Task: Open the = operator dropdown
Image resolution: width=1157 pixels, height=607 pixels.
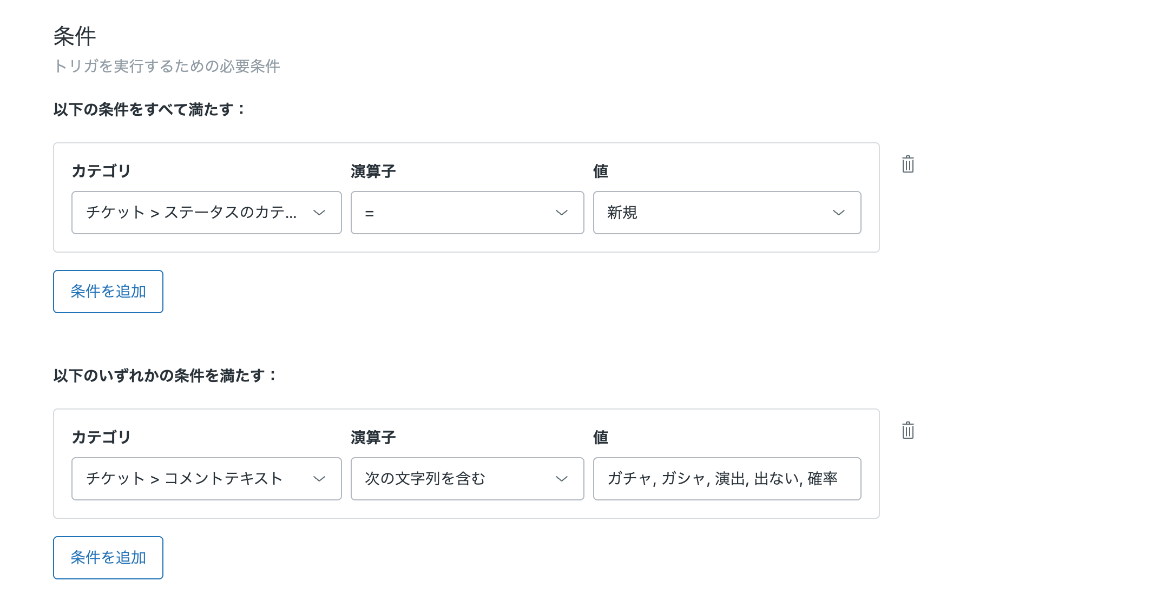Action: click(x=455, y=213)
